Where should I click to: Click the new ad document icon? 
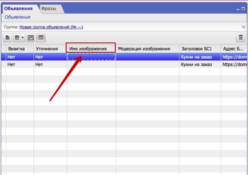tap(8, 38)
